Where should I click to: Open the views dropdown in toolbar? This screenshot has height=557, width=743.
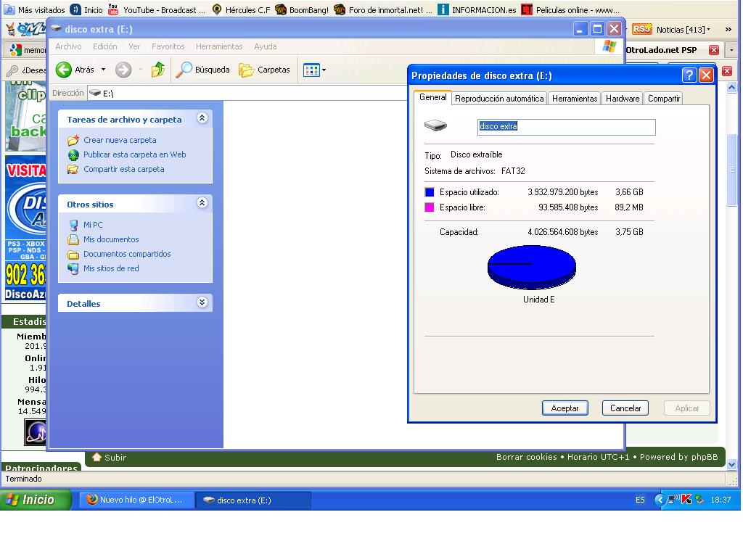click(324, 70)
